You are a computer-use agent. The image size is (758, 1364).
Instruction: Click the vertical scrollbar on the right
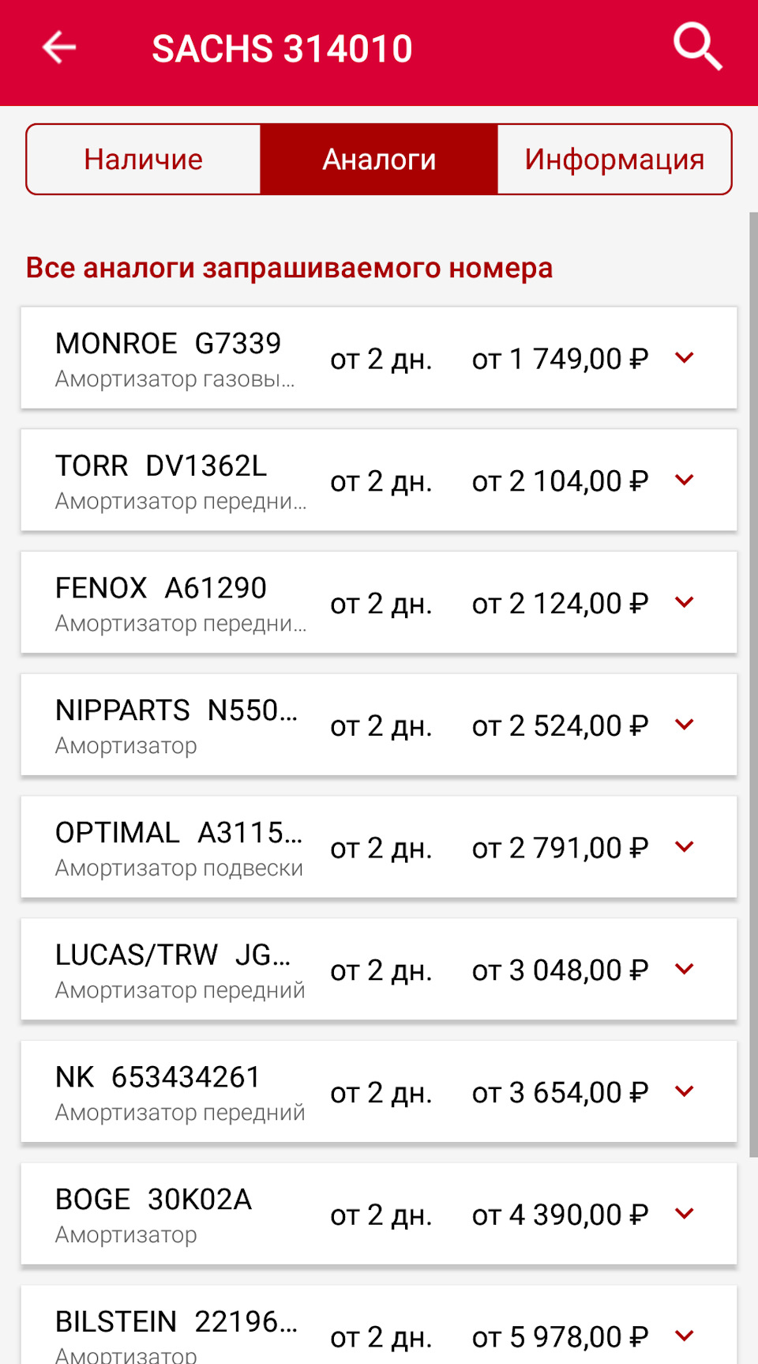pyautogui.click(x=753, y=684)
